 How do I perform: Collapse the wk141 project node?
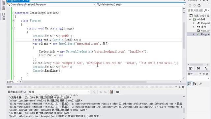point(190,20)
